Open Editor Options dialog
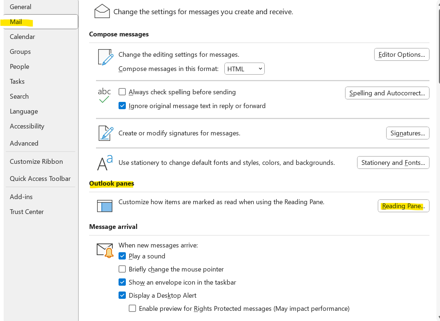440x321 pixels. coord(401,55)
